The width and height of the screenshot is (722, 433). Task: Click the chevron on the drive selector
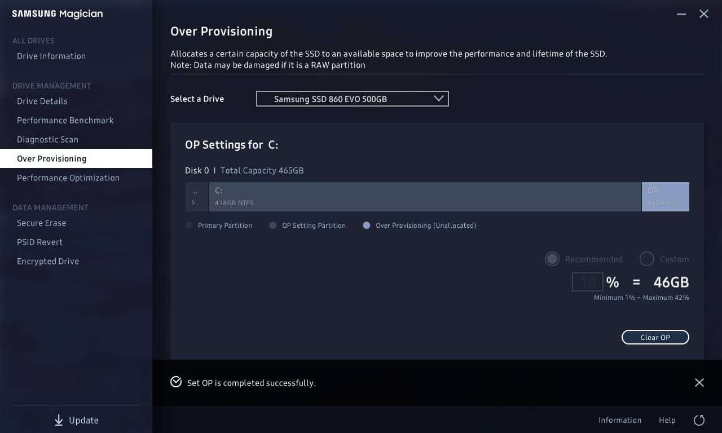[x=439, y=98]
